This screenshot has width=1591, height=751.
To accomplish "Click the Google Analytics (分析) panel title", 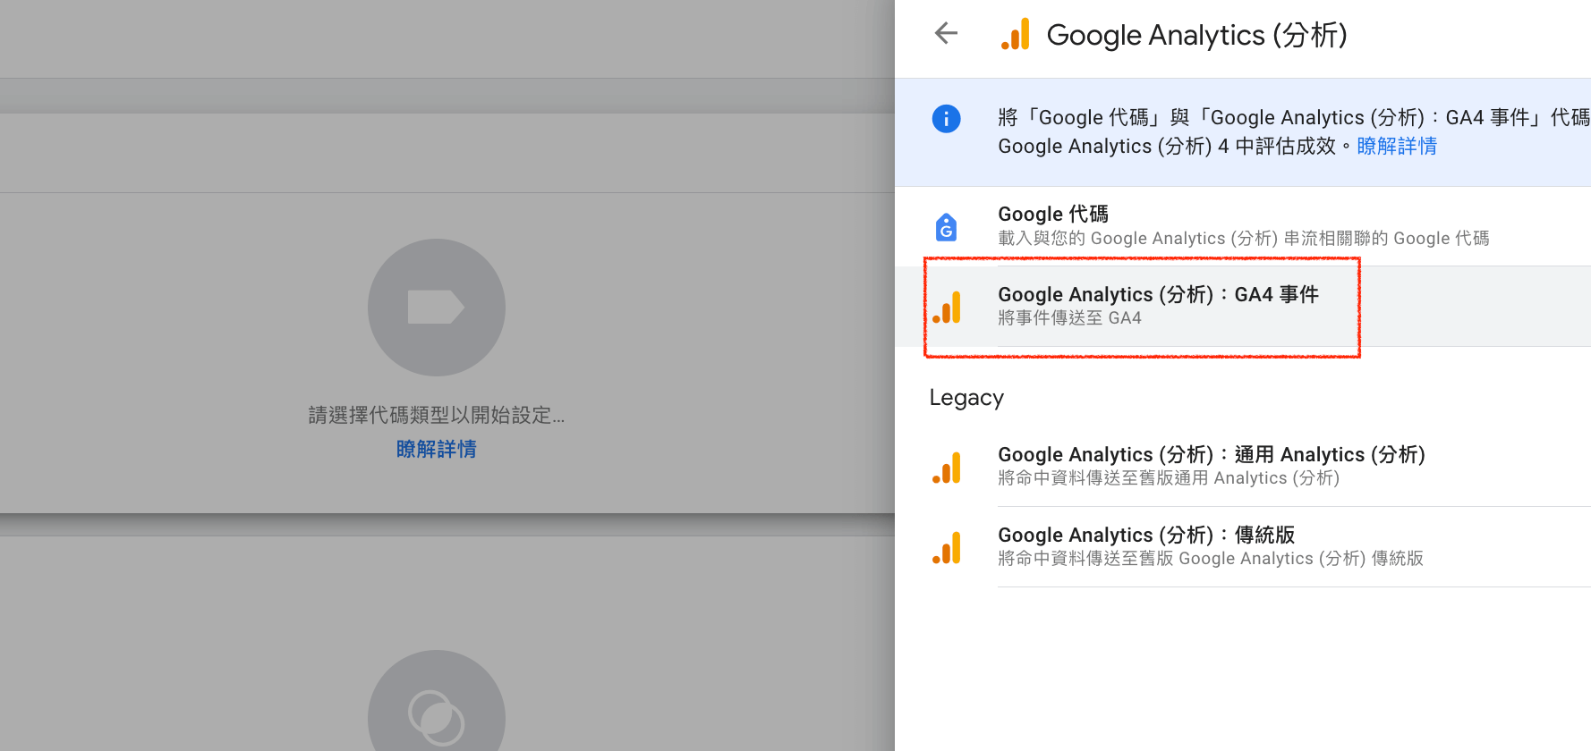I will coord(1196,35).
